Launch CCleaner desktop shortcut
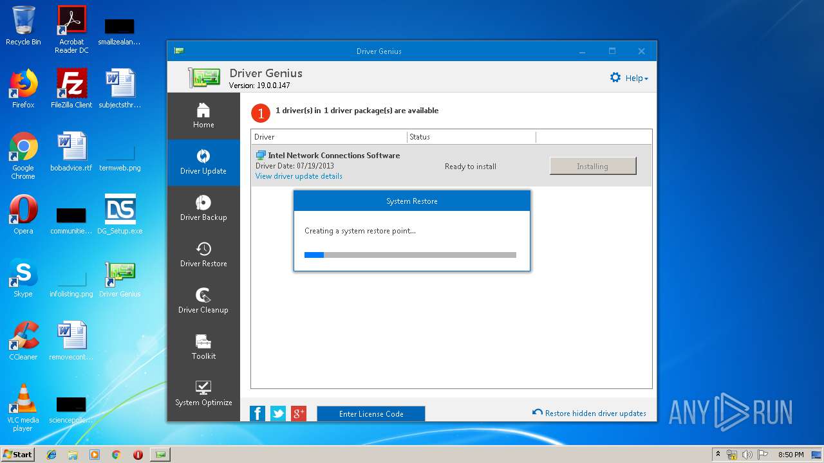The height and width of the screenshot is (463, 824). (23, 341)
